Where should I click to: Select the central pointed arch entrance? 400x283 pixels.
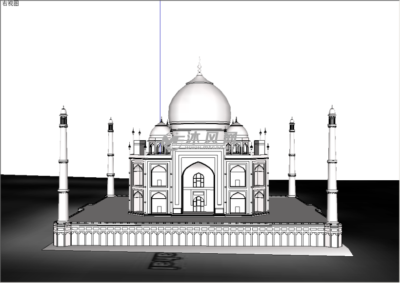pos(198,188)
